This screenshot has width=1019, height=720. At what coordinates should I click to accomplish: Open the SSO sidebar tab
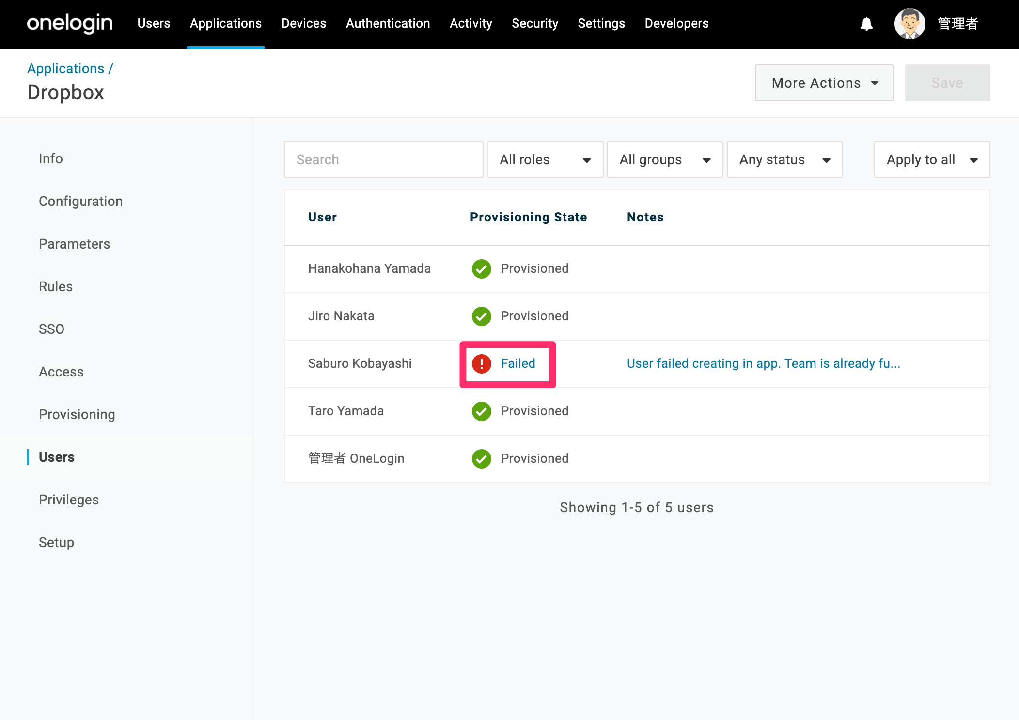(51, 329)
